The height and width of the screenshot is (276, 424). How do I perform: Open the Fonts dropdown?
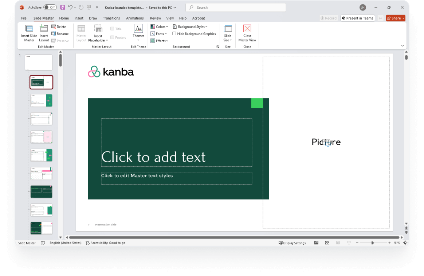pos(158,34)
